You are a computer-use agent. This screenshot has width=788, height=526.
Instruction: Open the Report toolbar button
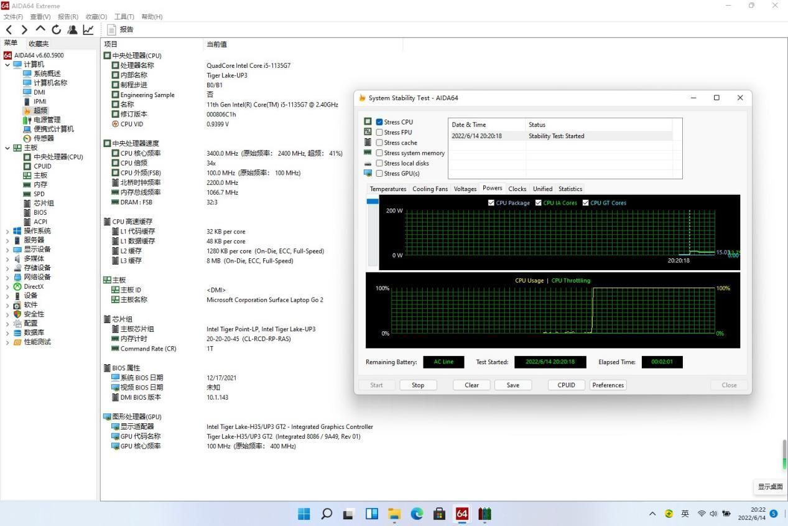tap(121, 29)
